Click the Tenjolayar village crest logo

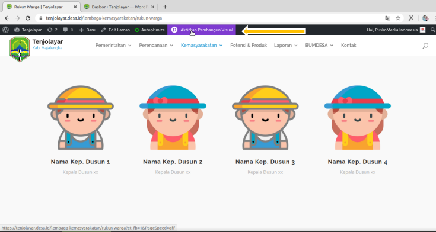(20, 49)
